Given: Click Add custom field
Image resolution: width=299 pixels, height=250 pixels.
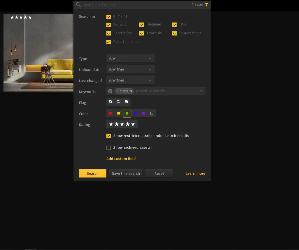Looking at the screenshot, I should 121,159.
